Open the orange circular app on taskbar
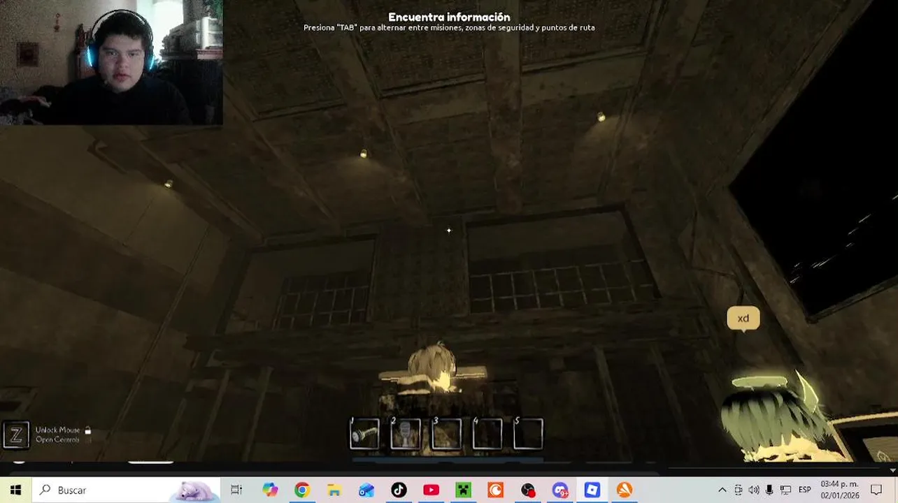 495,490
